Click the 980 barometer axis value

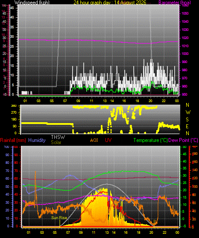point(184,70)
